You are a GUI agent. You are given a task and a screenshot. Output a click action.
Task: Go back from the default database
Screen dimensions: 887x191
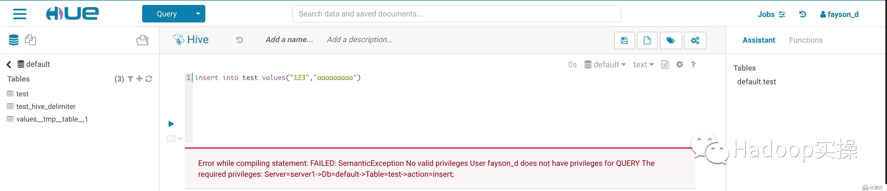click(x=9, y=64)
